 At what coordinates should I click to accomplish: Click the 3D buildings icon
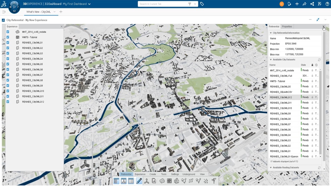[177, 181]
